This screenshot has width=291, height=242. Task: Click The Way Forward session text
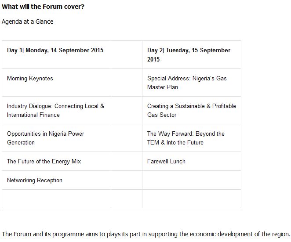[x=186, y=138]
